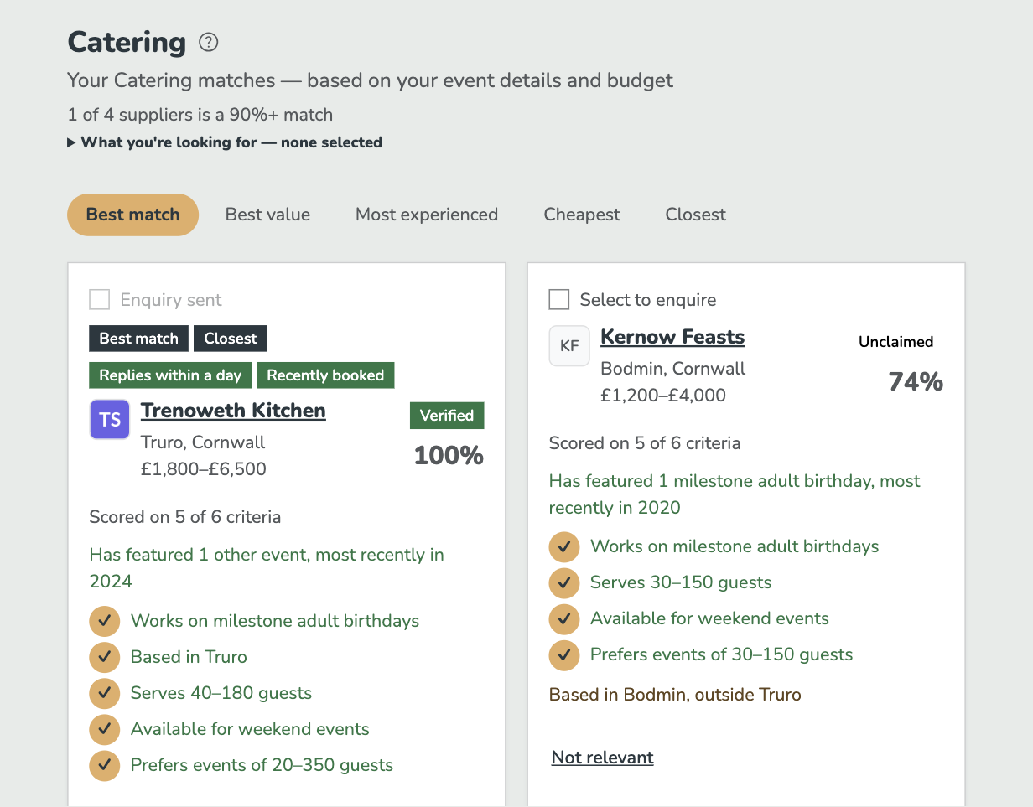Click the Verified badge on Trenoweth Kitchen

(447, 416)
